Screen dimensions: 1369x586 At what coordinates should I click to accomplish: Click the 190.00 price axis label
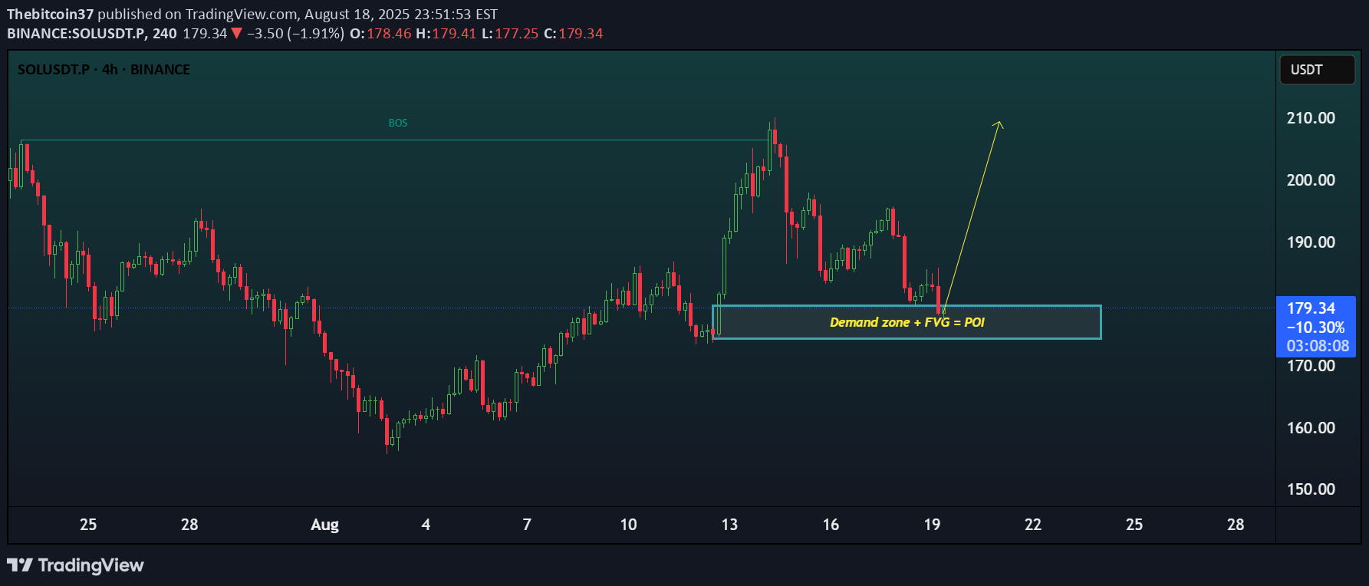click(x=1311, y=242)
